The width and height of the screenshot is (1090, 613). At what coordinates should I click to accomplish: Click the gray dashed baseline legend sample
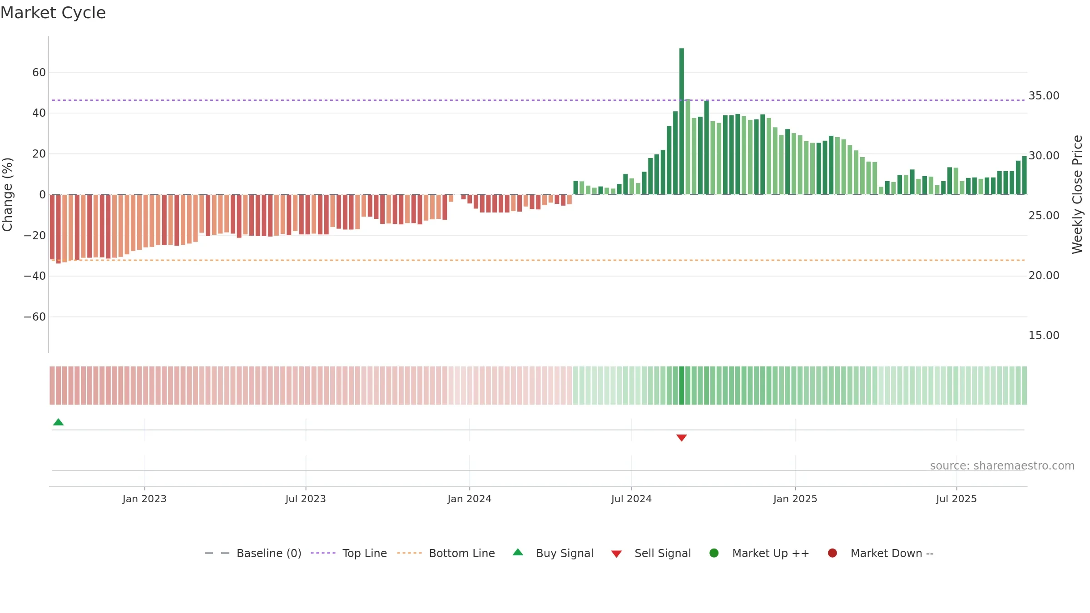217,553
